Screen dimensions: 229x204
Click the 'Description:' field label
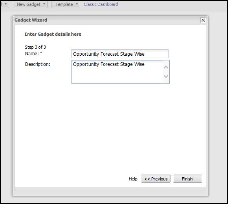click(38, 64)
